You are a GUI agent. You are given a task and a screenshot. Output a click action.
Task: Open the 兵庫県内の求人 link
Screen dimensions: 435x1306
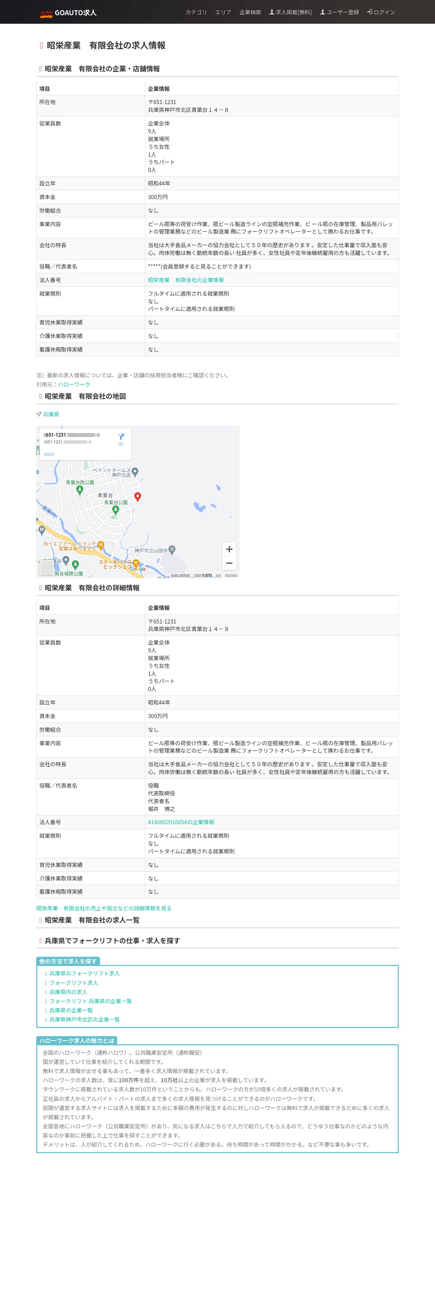click(68, 992)
